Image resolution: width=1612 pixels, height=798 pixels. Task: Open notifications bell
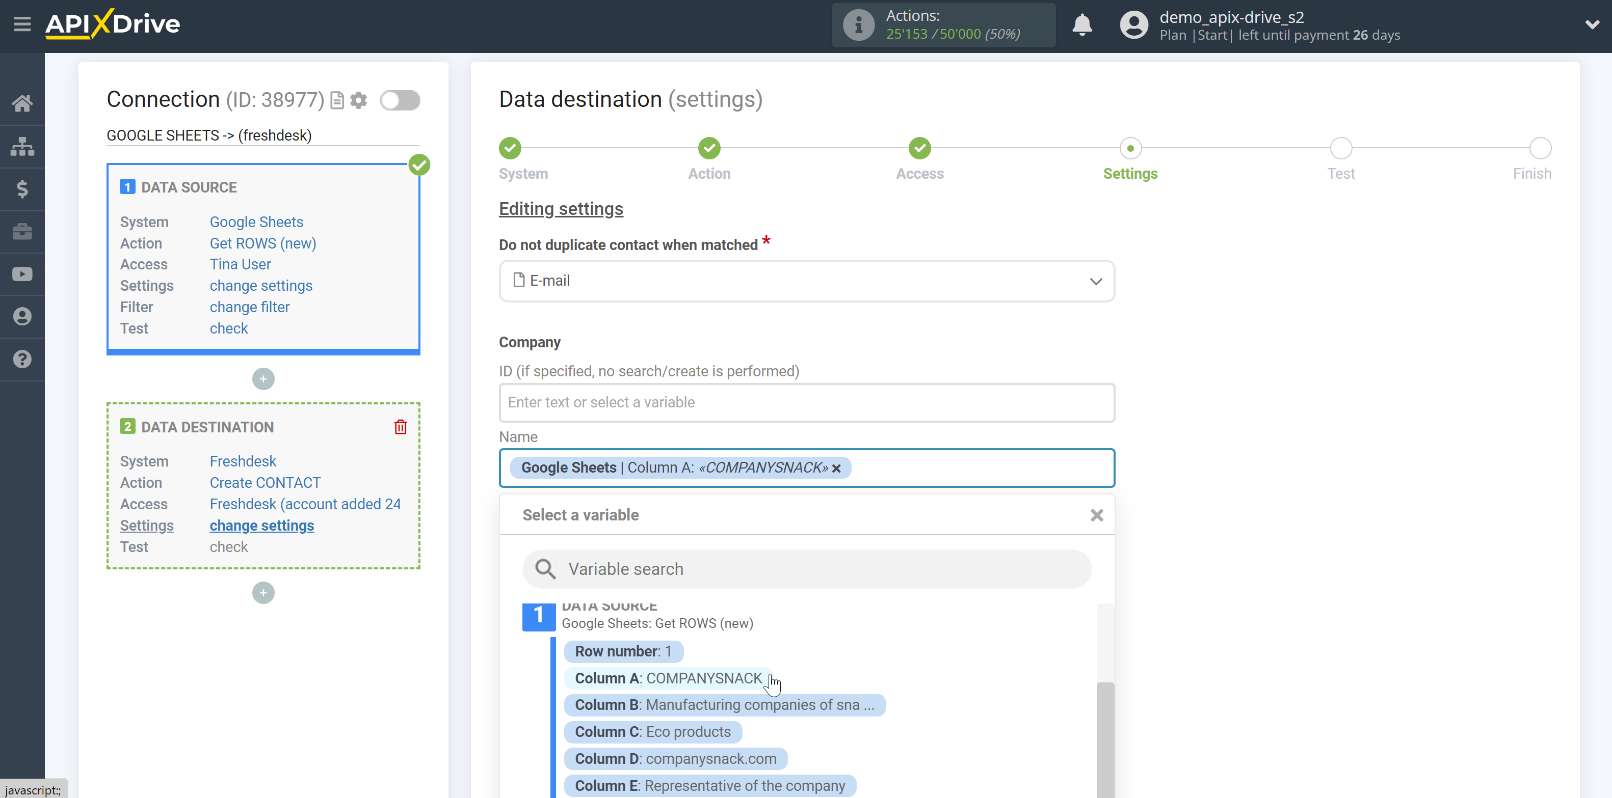[1082, 25]
